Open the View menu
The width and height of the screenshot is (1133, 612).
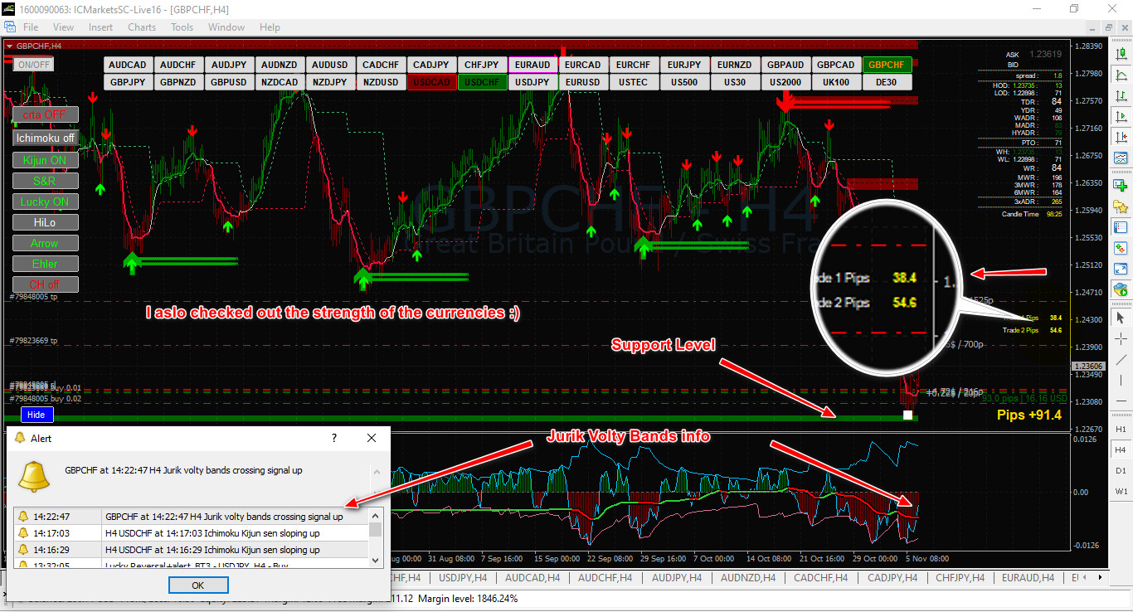pyautogui.click(x=63, y=27)
